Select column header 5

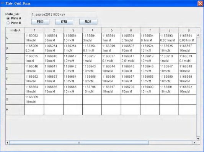[x=111, y=30]
